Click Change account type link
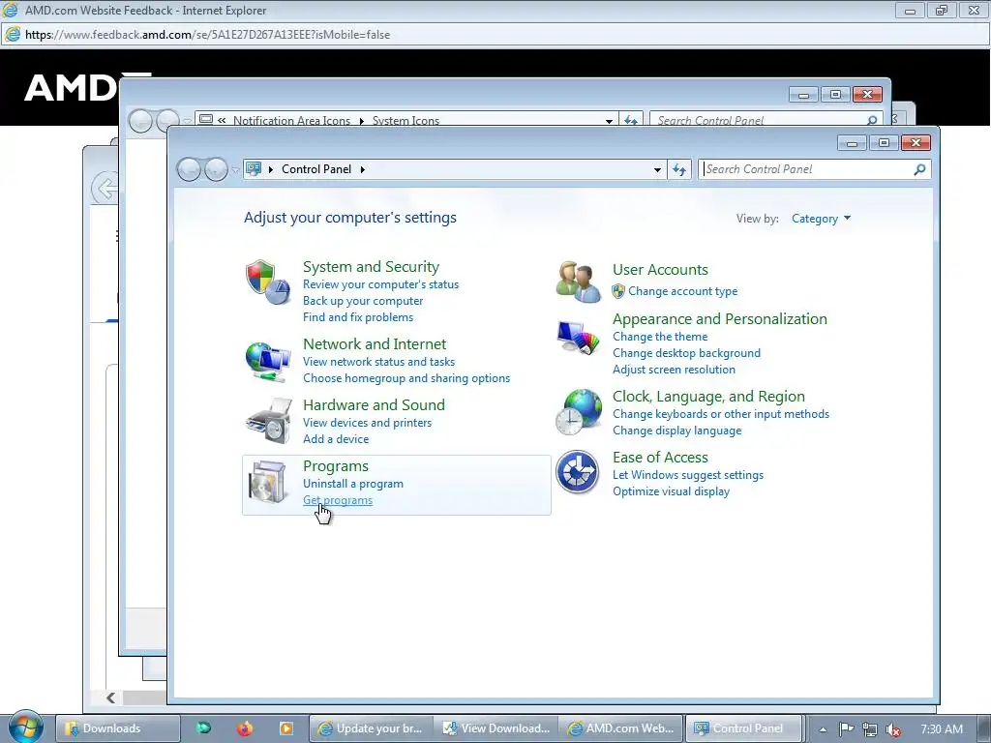The width and height of the screenshot is (991, 743). point(682,291)
